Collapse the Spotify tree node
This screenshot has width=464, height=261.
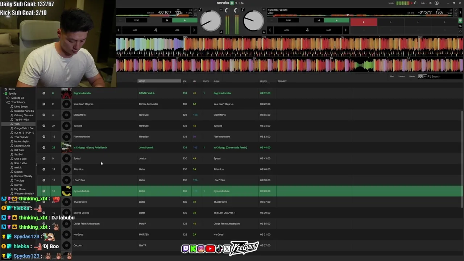(3, 94)
